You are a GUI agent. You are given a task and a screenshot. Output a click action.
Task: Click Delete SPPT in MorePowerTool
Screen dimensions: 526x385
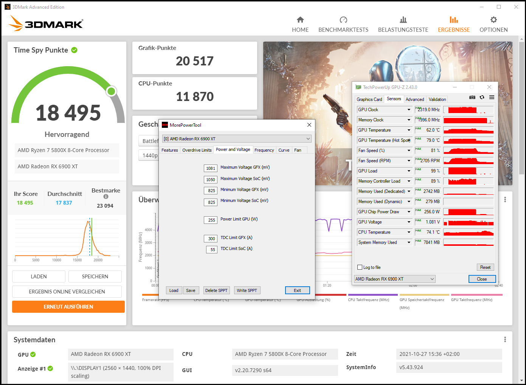[216, 290]
